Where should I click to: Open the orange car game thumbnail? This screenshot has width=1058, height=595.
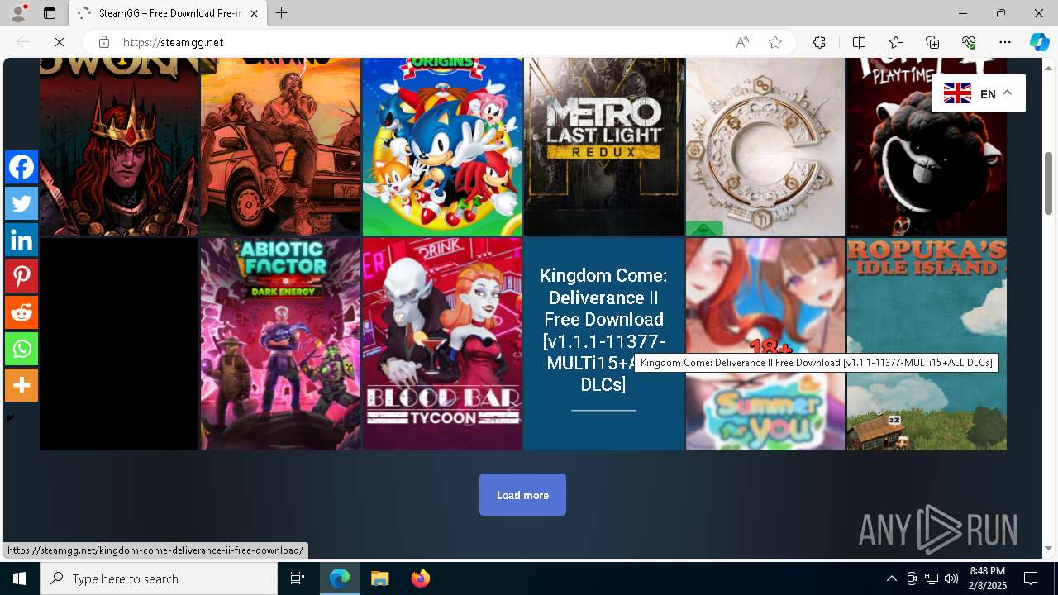click(x=280, y=146)
